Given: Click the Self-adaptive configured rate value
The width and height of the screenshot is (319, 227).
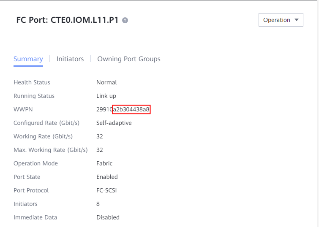Looking at the screenshot, I should tap(114, 123).
